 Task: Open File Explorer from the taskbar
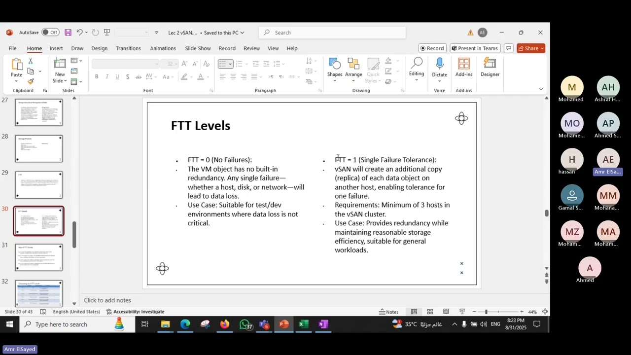(165, 324)
